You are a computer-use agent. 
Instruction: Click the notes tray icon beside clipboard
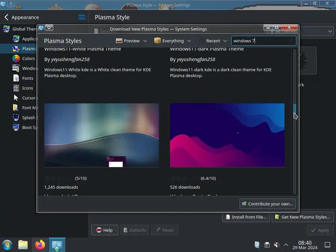(257, 245)
